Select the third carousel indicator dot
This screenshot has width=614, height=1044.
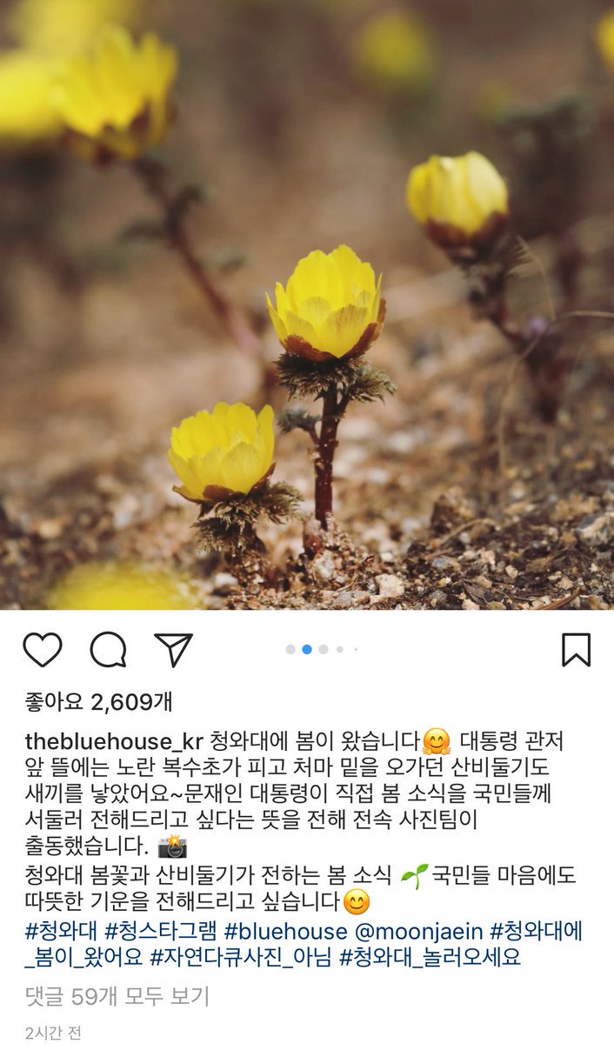[x=324, y=649]
